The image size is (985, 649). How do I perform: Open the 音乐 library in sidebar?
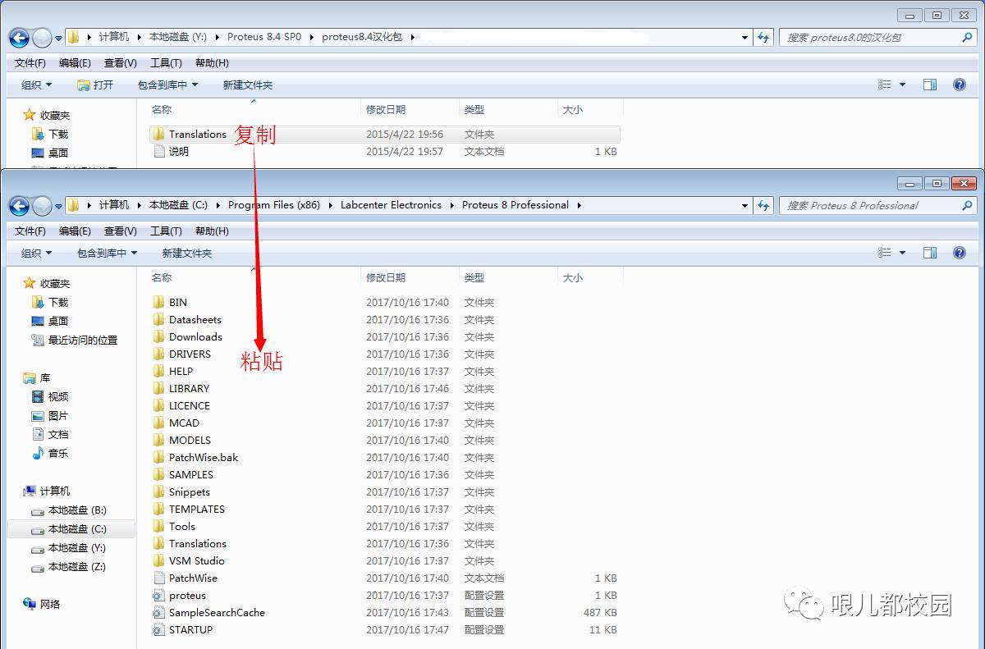coord(50,453)
